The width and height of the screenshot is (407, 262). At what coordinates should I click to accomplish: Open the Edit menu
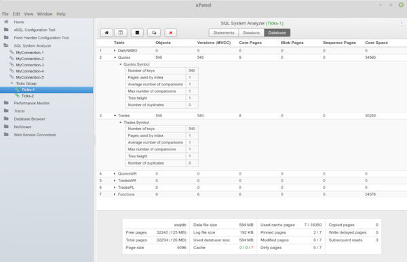click(x=16, y=14)
